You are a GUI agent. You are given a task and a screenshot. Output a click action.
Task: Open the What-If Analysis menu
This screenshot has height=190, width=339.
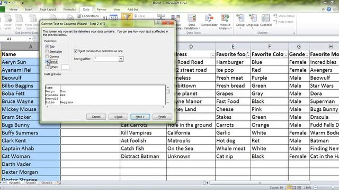[225, 22]
